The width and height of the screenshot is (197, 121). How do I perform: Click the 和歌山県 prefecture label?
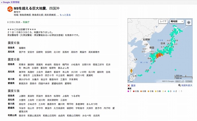click(12, 115)
